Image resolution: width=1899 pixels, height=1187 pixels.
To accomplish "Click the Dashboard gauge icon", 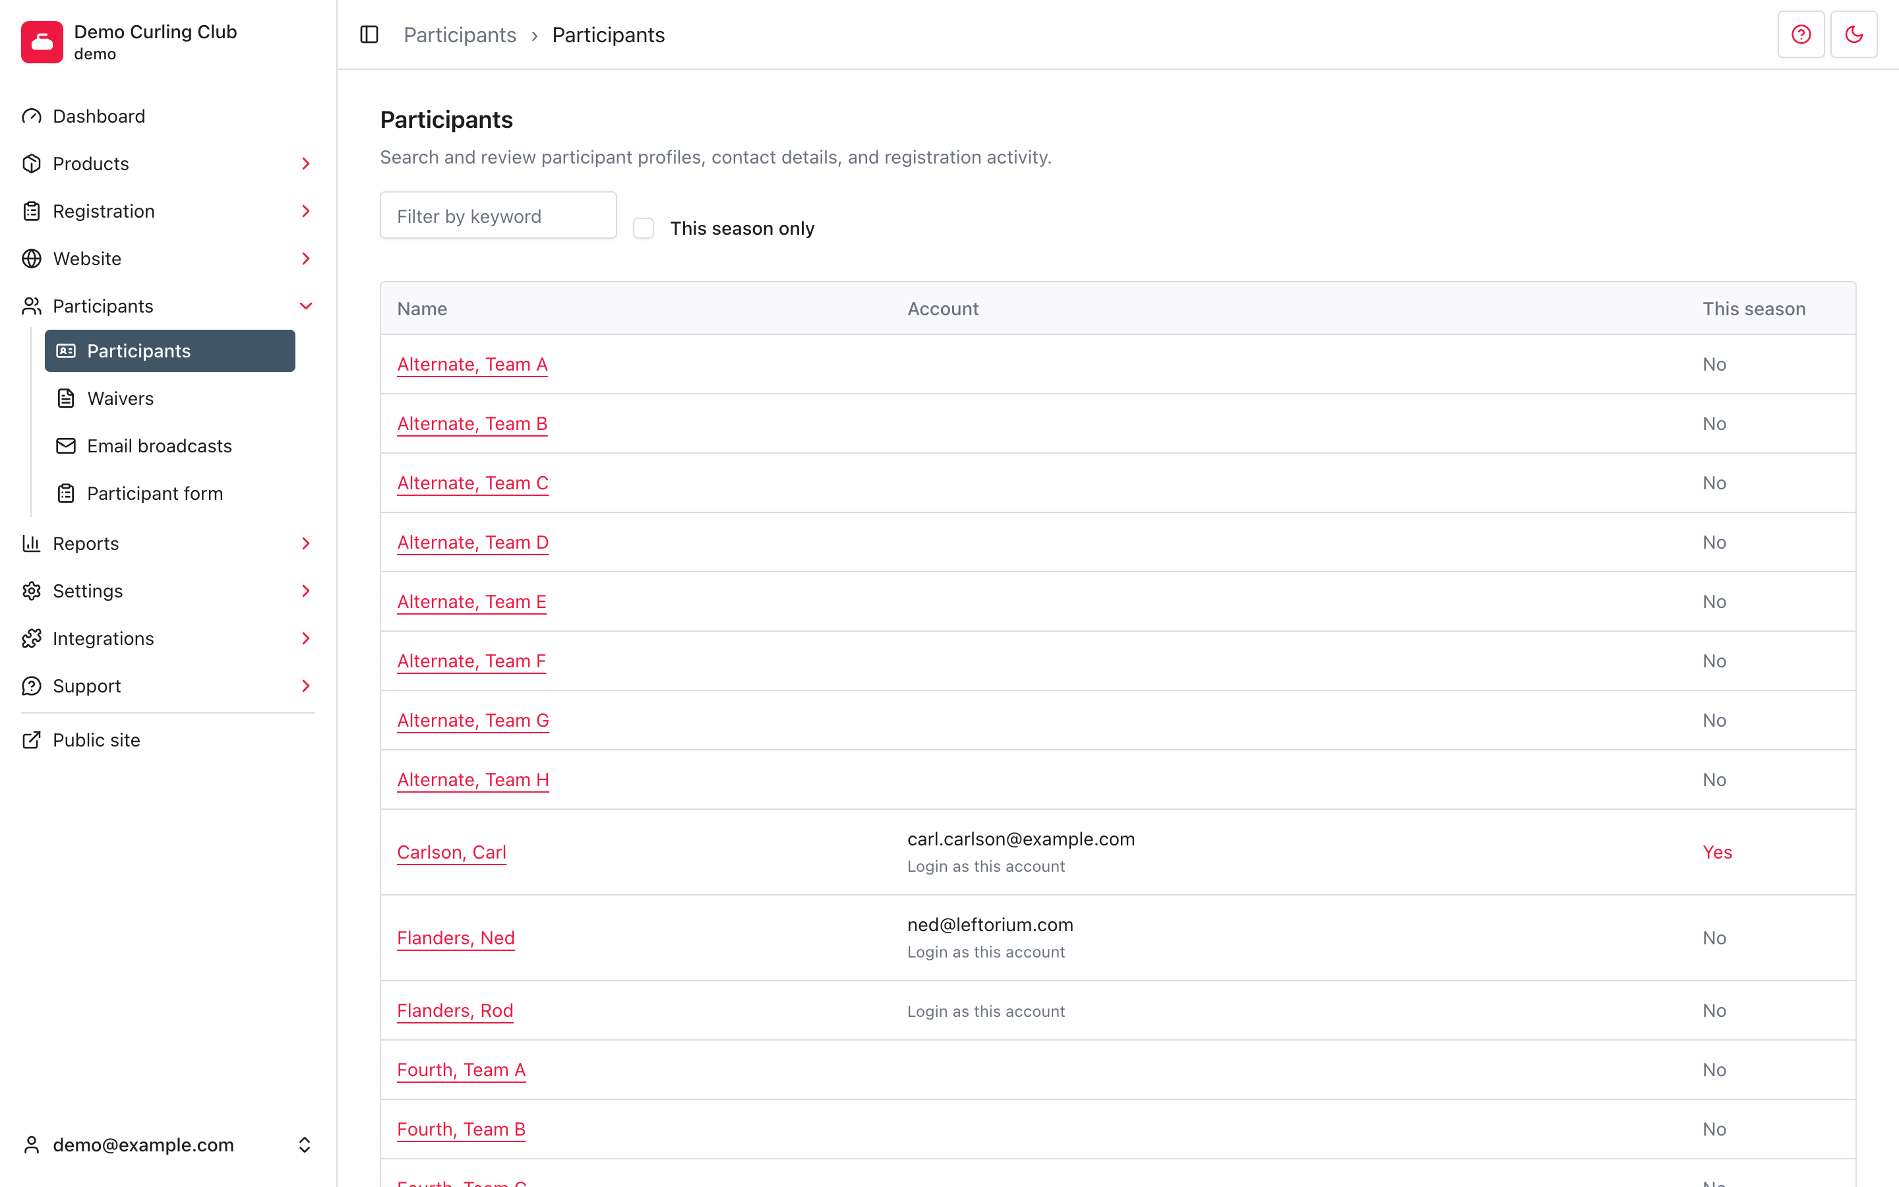I will point(32,116).
